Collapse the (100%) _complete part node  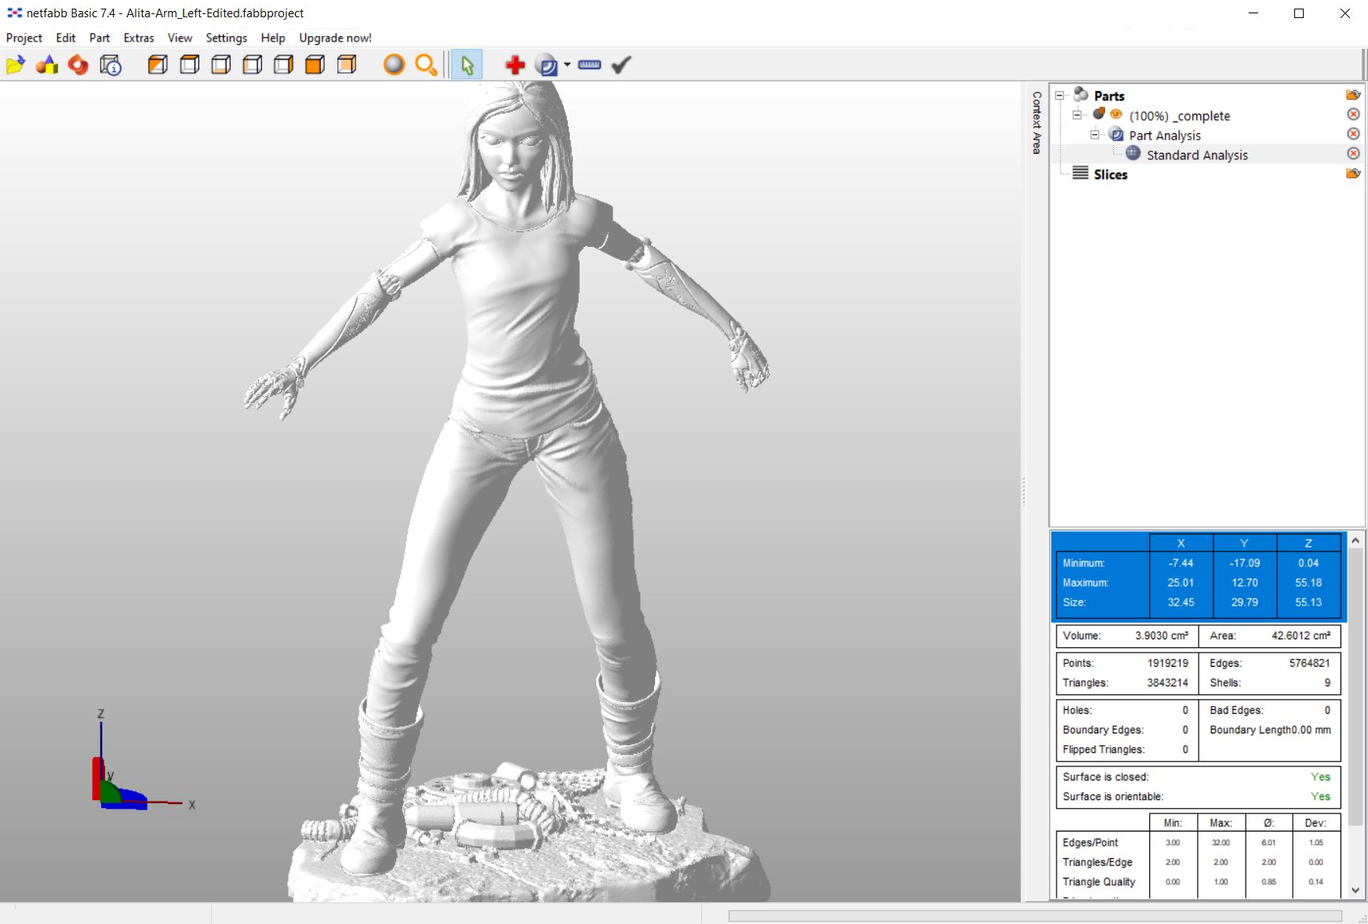[1078, 115]
